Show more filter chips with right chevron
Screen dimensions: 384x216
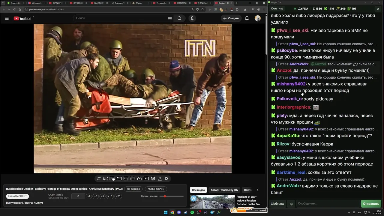257,190
